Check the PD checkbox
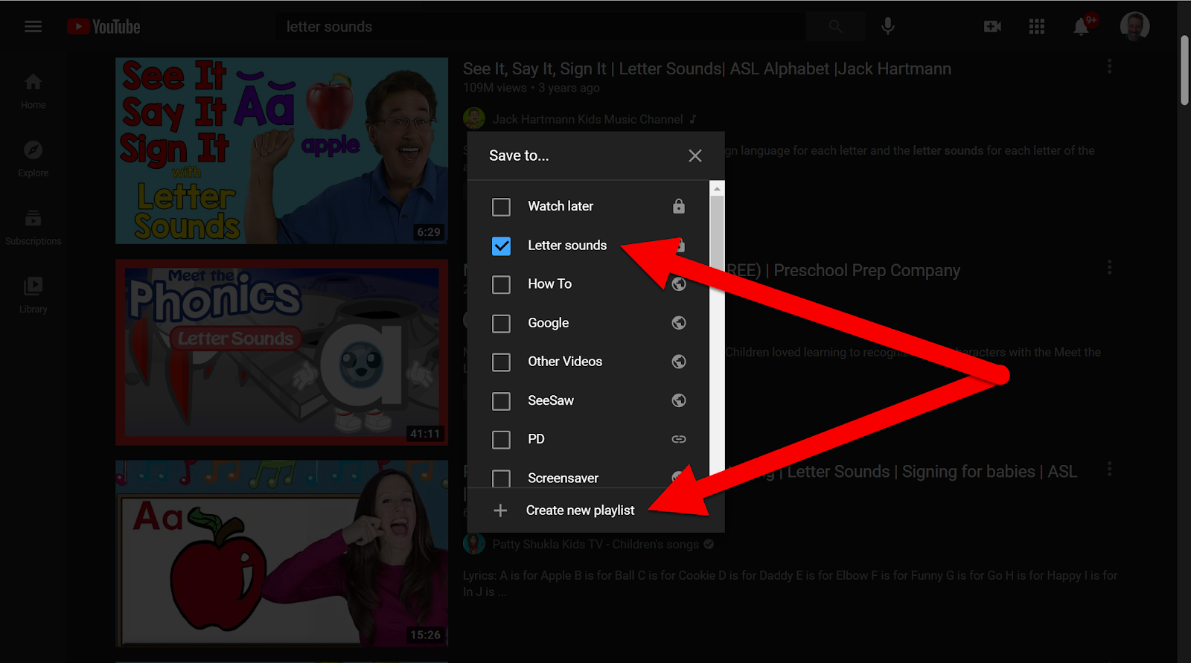The width and height of the screenshot is (1191, 663). tap(502, 440)
